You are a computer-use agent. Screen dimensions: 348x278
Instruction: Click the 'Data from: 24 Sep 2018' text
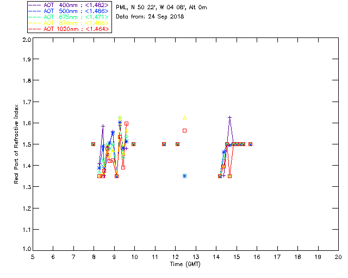(x=150, y=17)
